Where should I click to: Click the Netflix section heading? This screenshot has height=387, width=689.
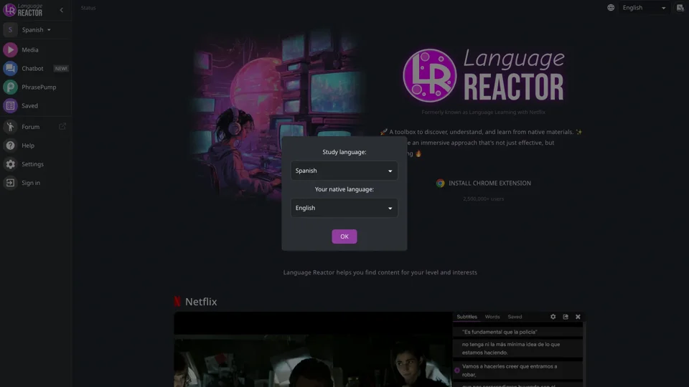(x=201, y=302)
